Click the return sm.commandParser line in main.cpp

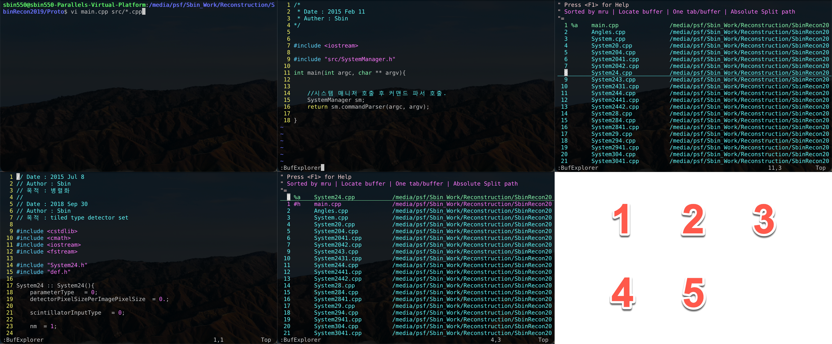point(368,107)
